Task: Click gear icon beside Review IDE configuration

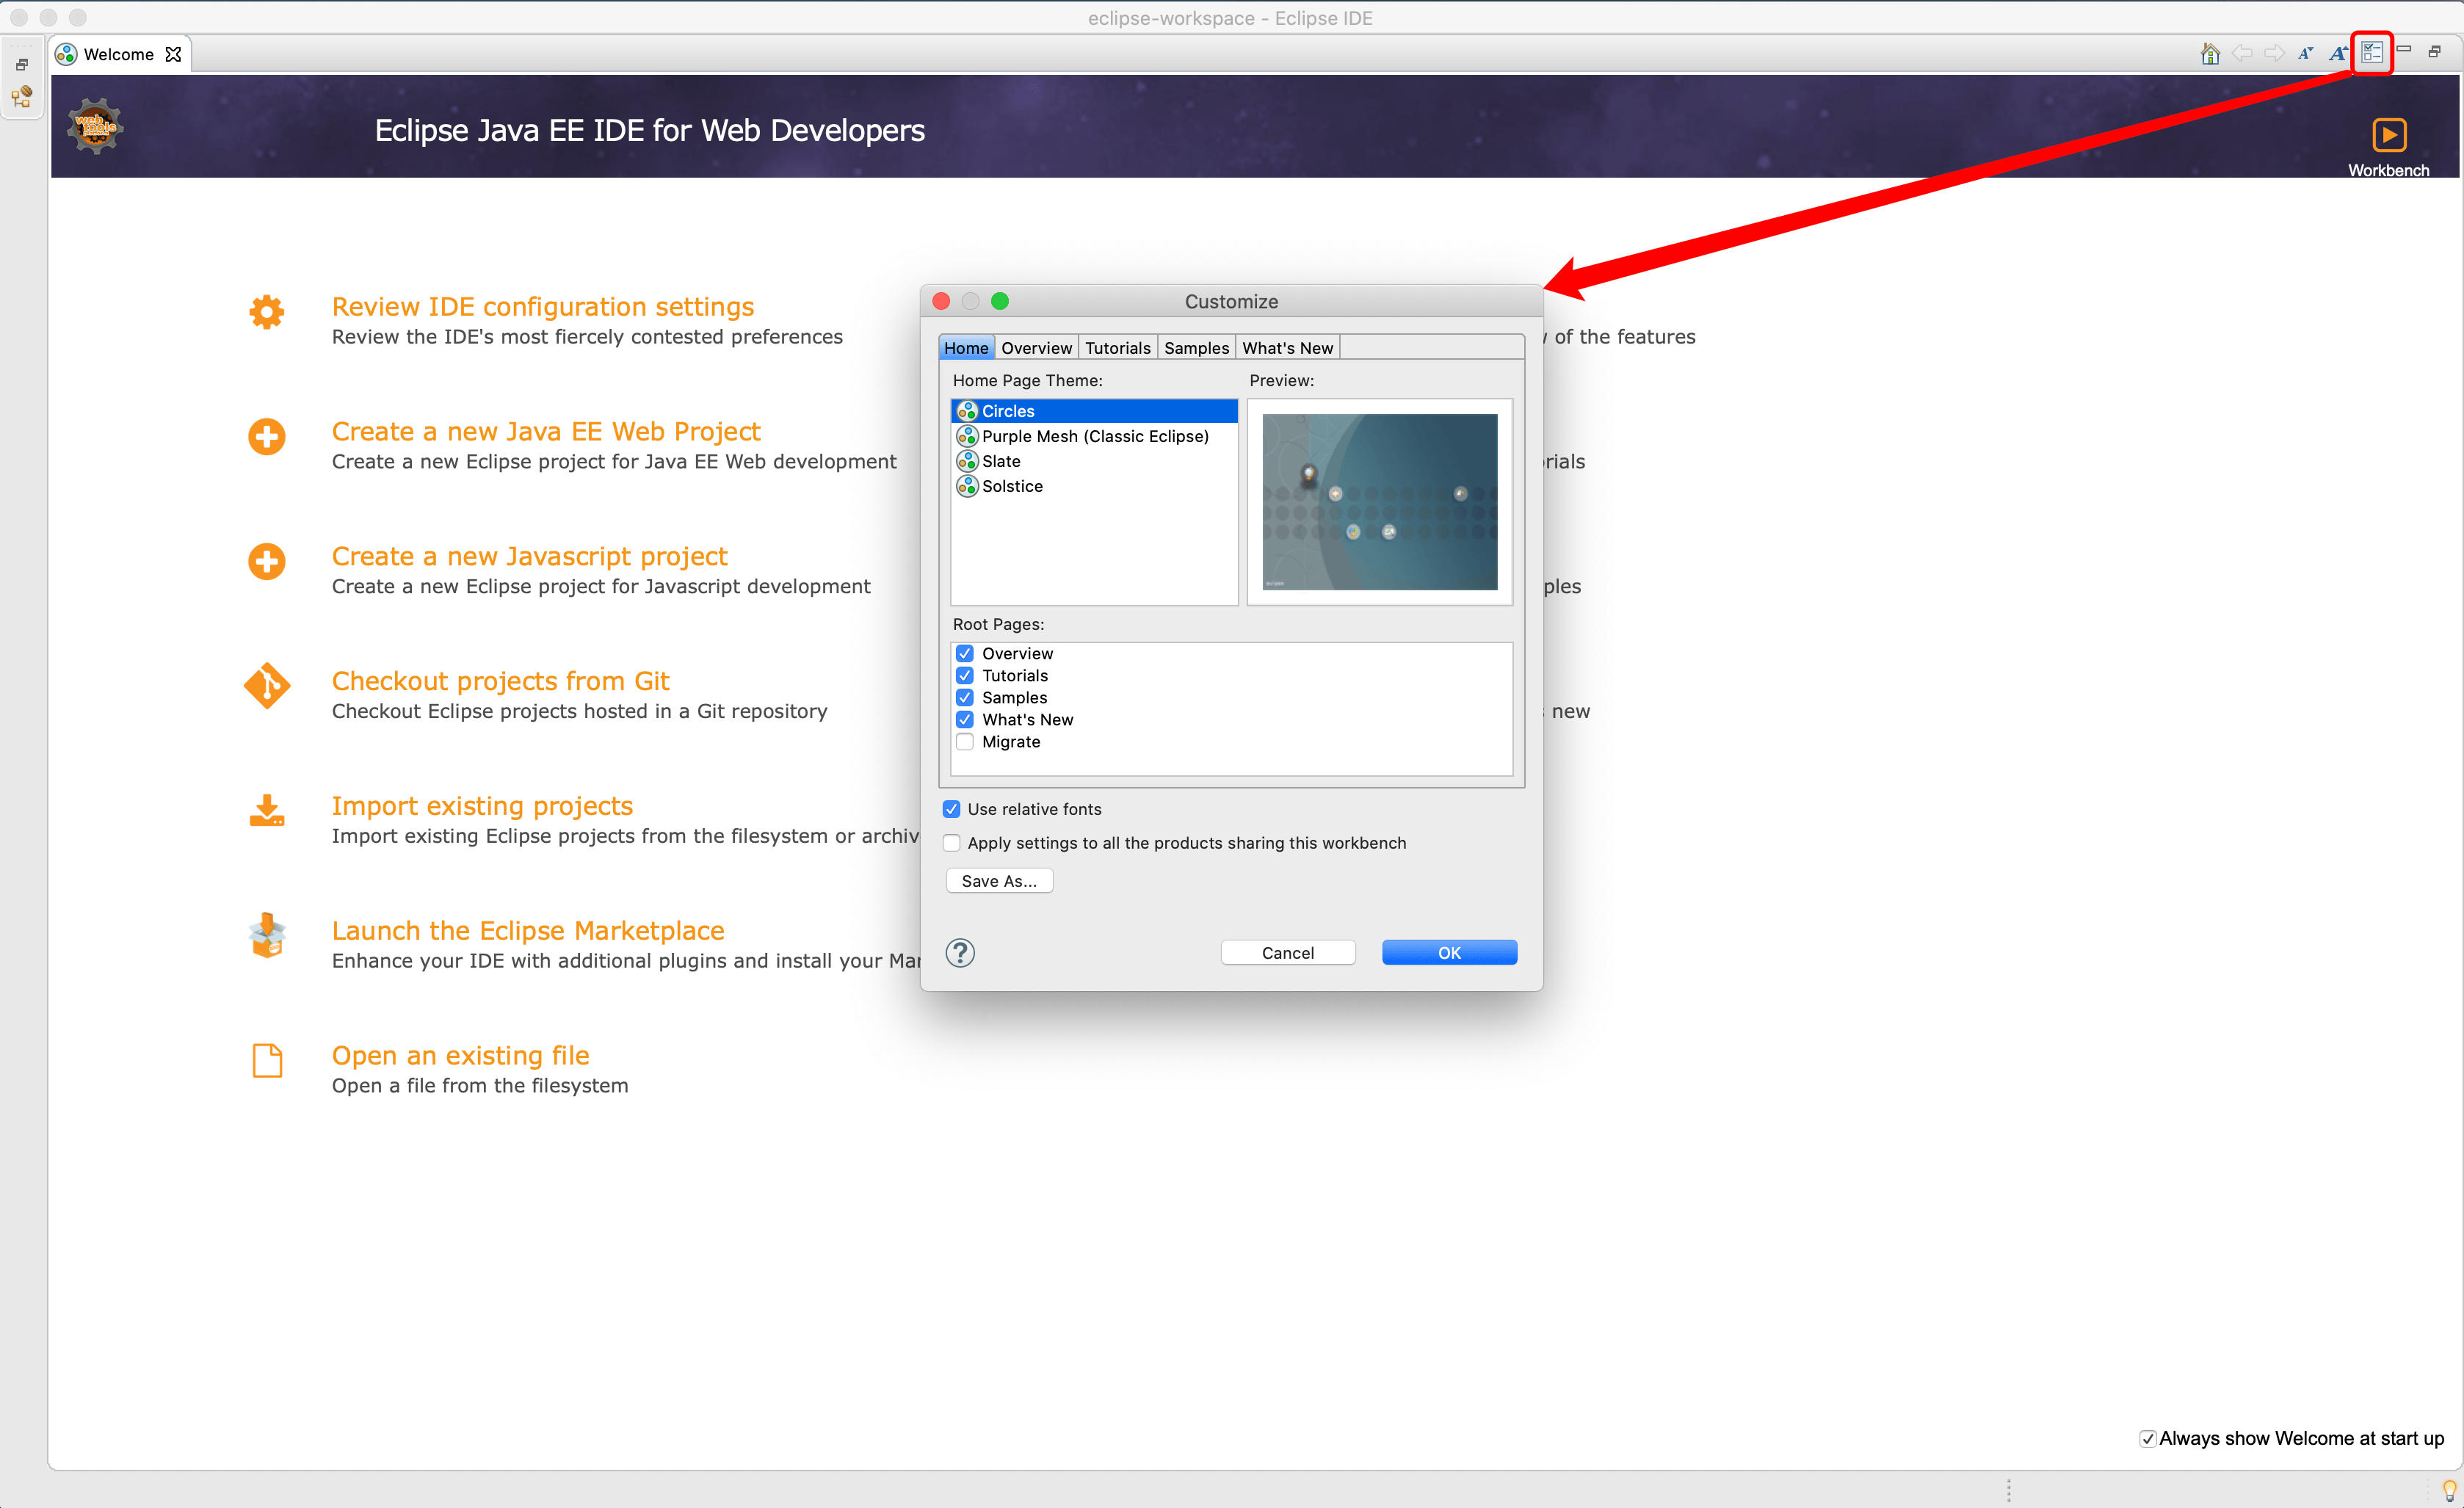Action: [266, 312]
